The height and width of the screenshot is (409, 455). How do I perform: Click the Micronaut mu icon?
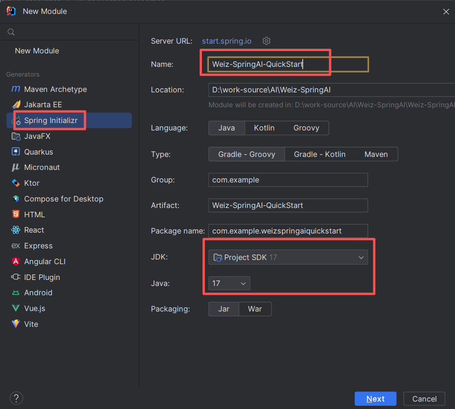pos(16,167)
